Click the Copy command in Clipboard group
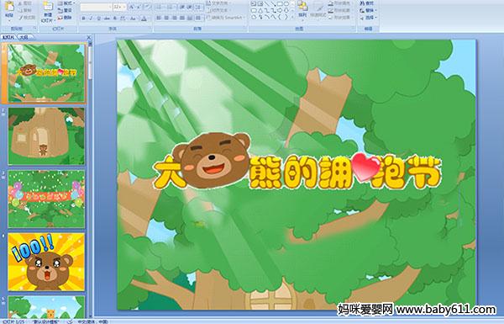This screenshot has height=324, width=504. tap(24, 10)
